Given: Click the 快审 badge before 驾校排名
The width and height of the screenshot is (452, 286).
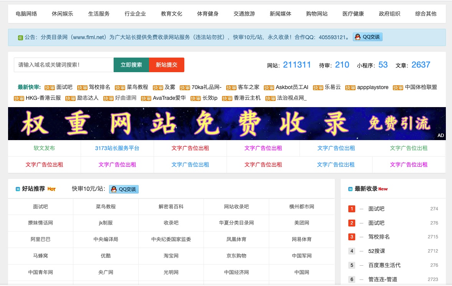Looking at the screenshot, I should point(82,88).
